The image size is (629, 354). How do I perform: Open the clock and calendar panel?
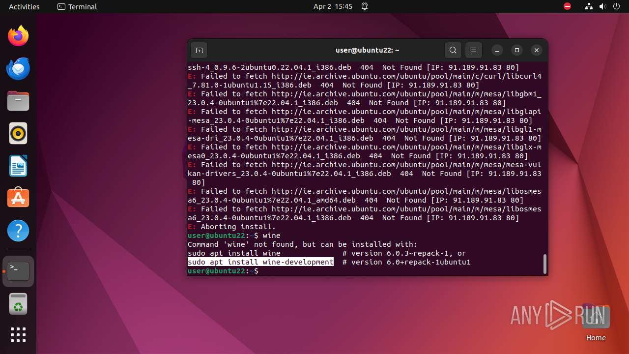click(x=333, y=6)
